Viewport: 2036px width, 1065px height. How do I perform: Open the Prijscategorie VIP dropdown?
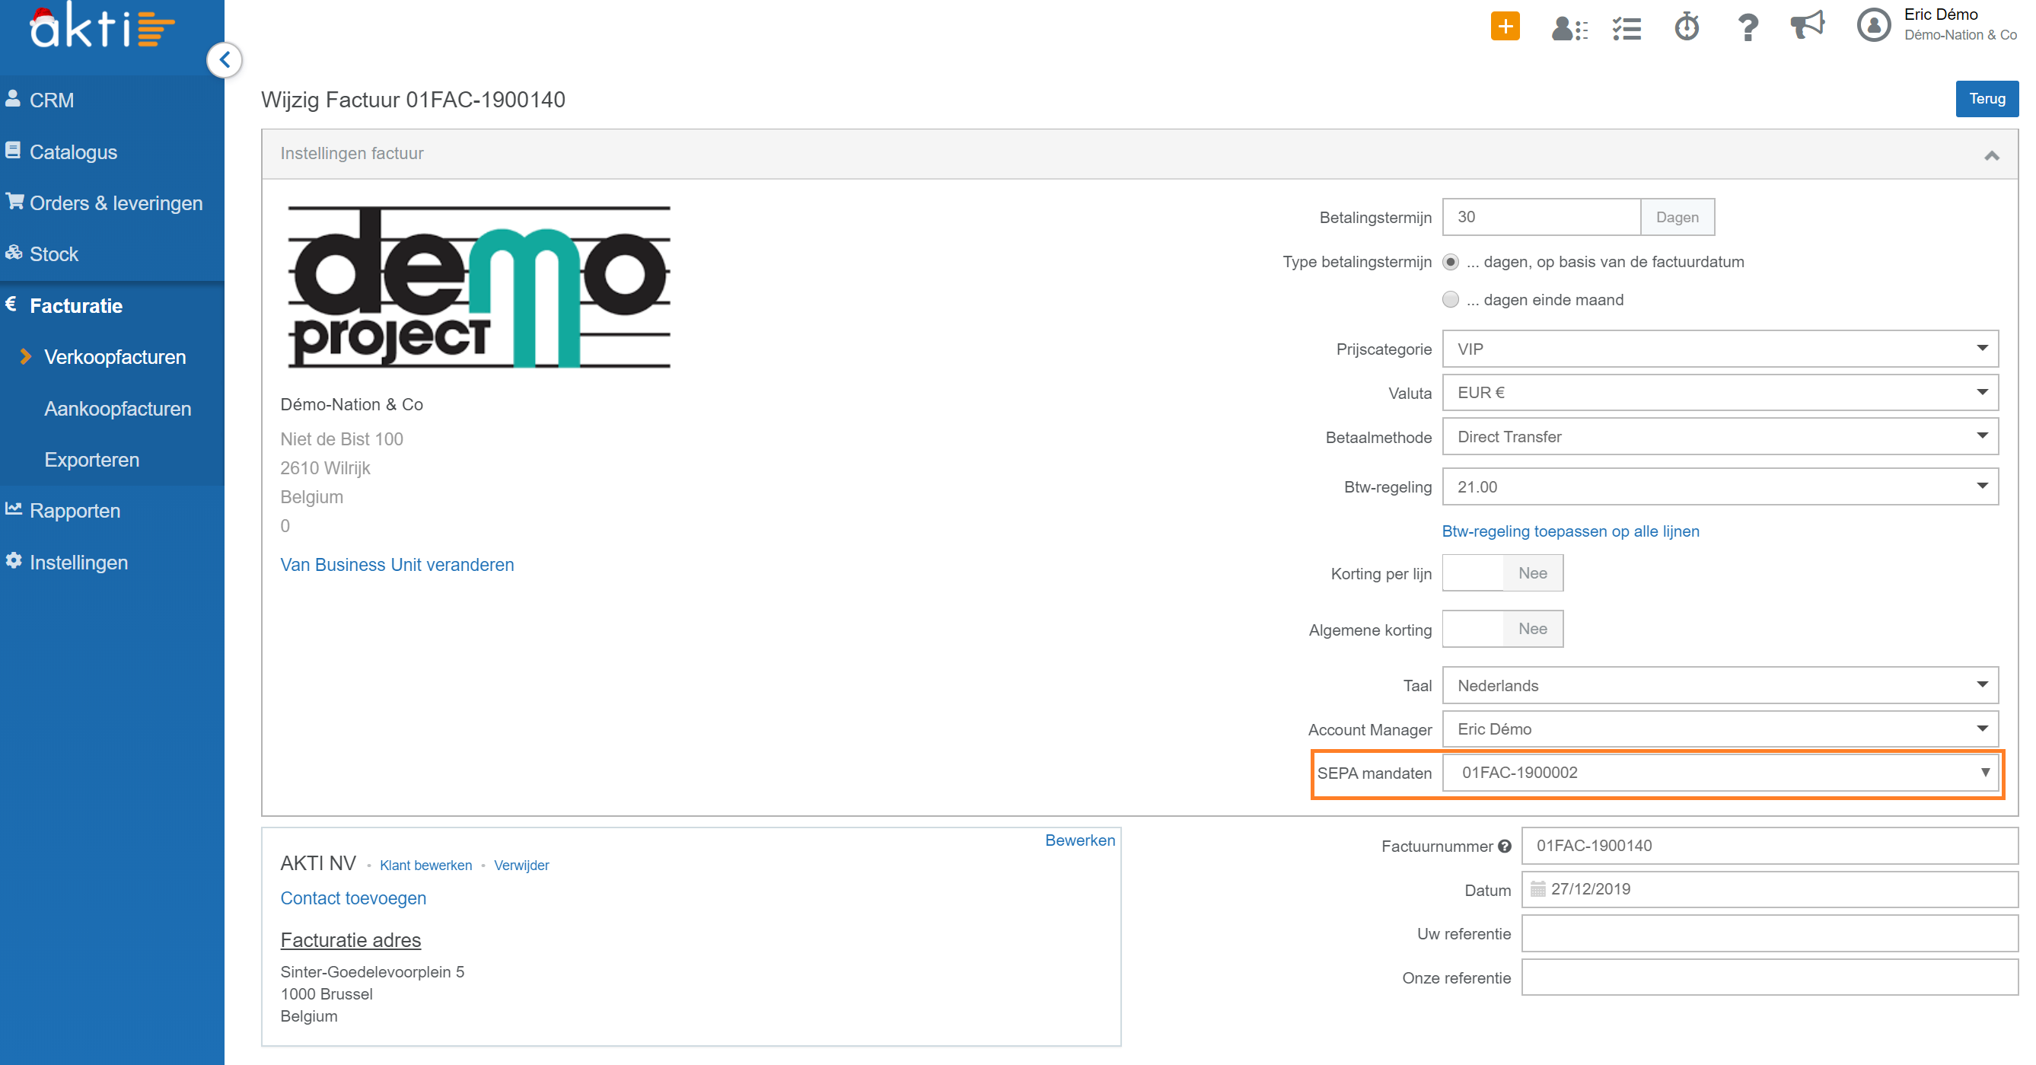tap(1720, 349)
